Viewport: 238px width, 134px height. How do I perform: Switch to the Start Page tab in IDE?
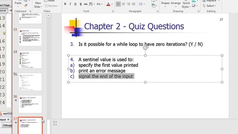[5, 5]
